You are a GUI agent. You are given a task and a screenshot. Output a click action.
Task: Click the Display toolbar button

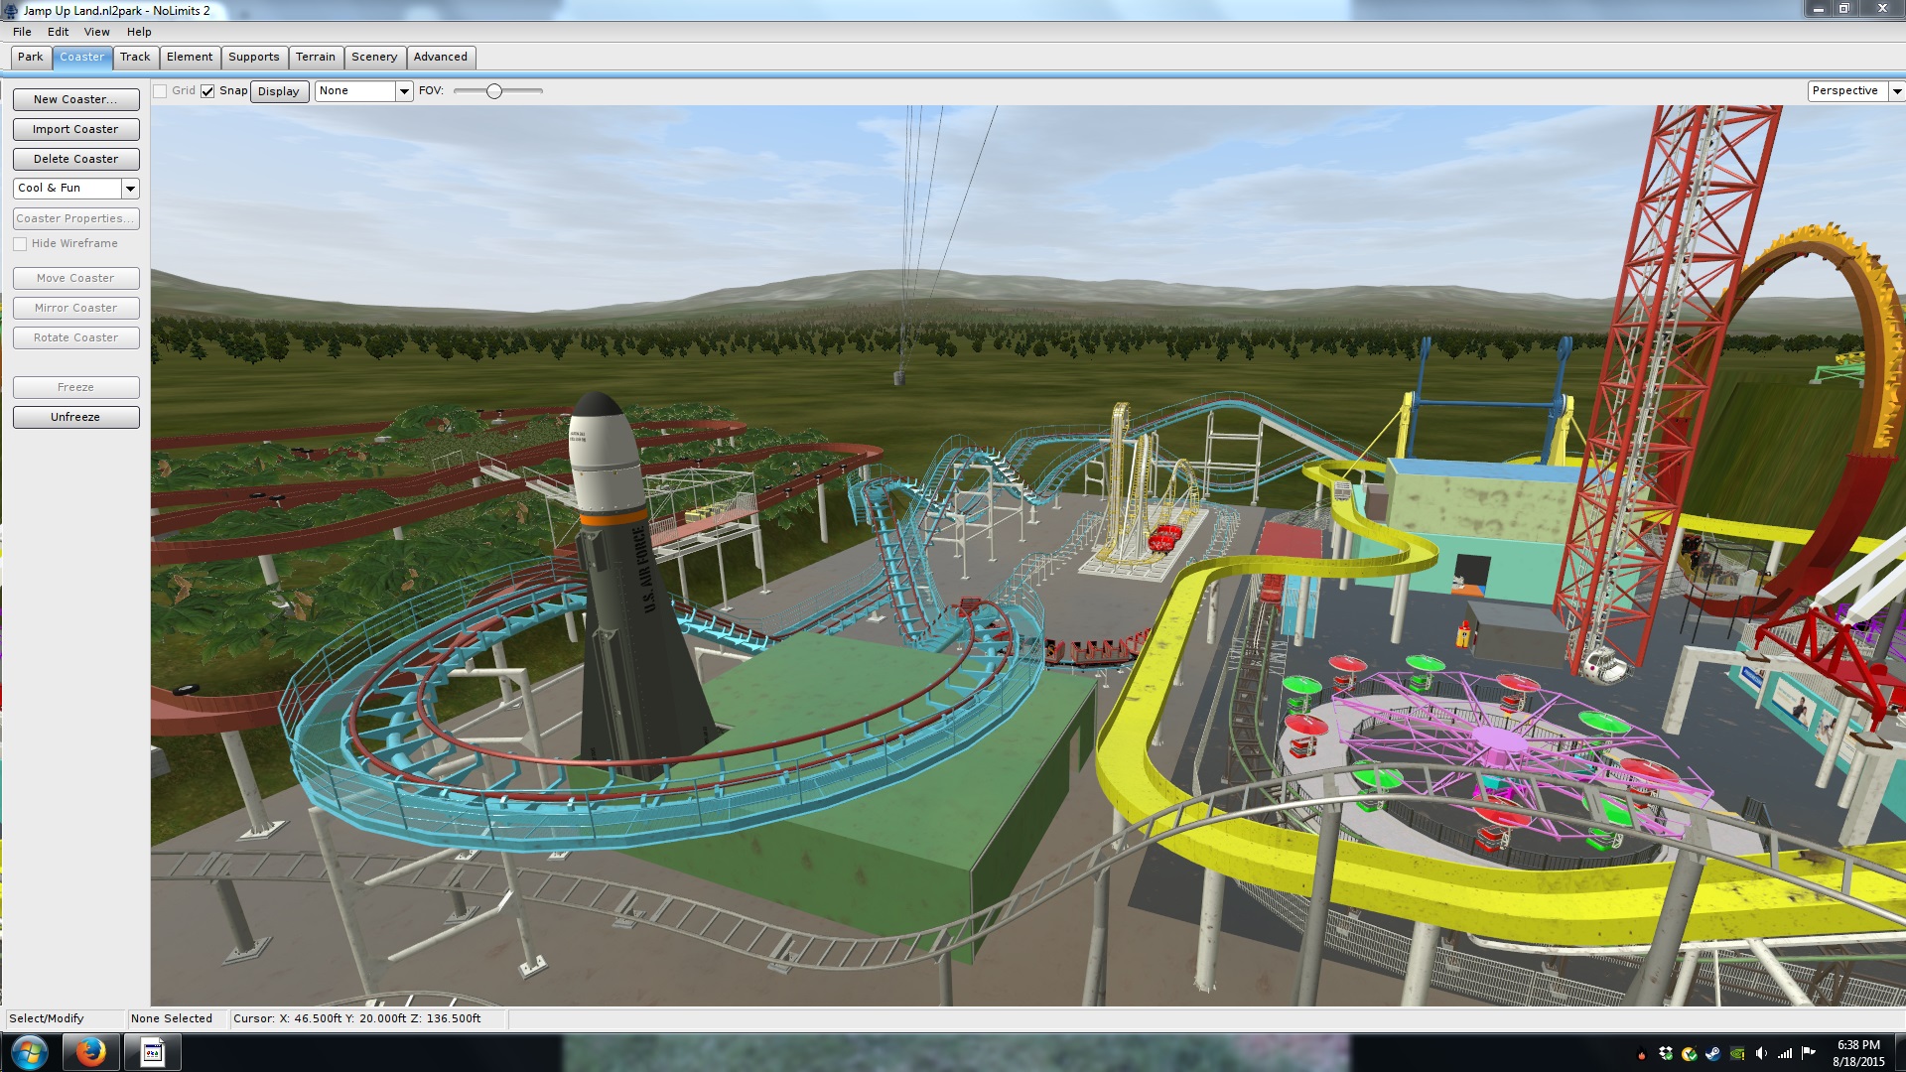pyautogui.click(x=278, y=91)
